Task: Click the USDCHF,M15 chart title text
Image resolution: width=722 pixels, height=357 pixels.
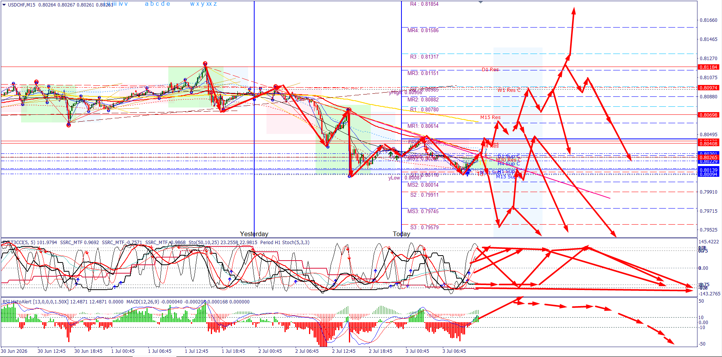Action: [21, 5]
